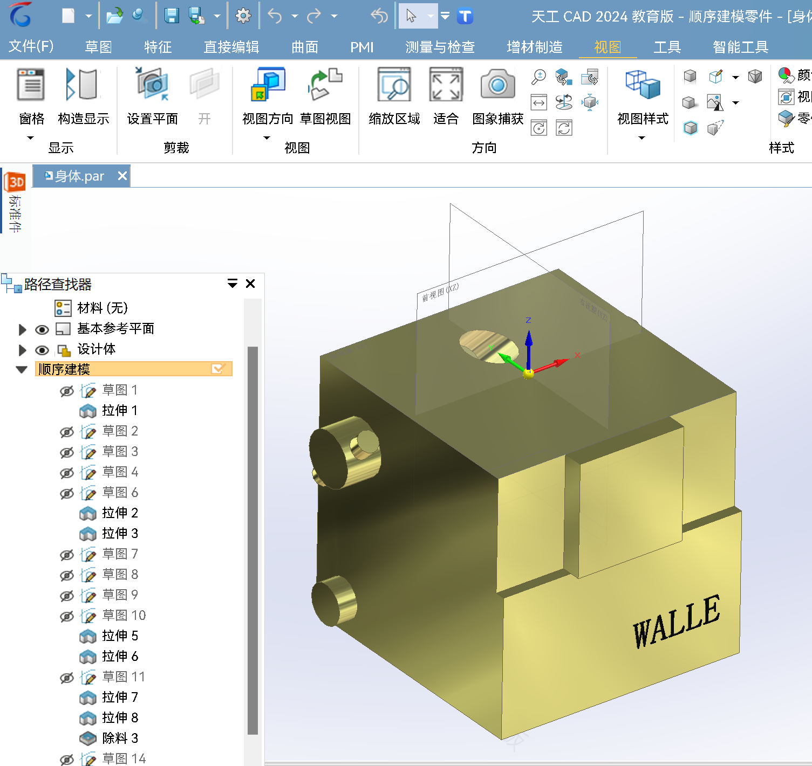Save the document with floppy icon
812x766 pixels.
pyautogui.click(x=172, y=16)
